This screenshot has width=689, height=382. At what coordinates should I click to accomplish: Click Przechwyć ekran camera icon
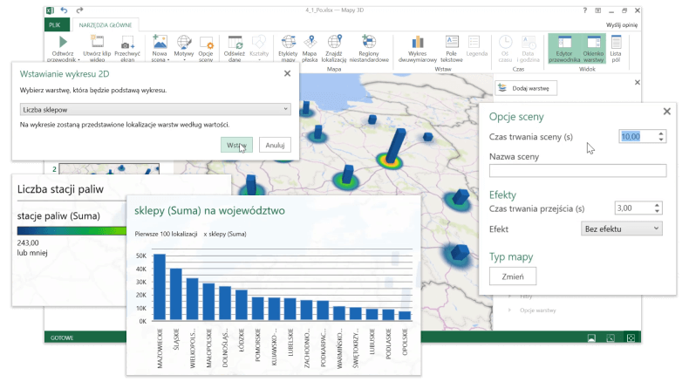pos(127,43)
